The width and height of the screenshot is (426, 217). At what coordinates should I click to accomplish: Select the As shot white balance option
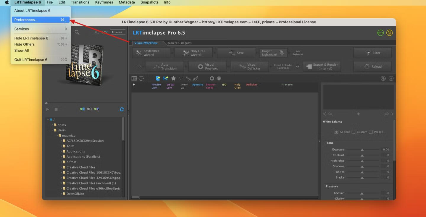[x=336, y=132]
